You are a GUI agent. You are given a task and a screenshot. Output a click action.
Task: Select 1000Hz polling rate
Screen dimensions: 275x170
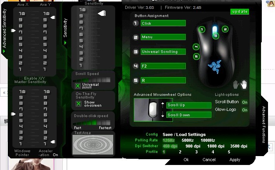[x=208, y=140]
